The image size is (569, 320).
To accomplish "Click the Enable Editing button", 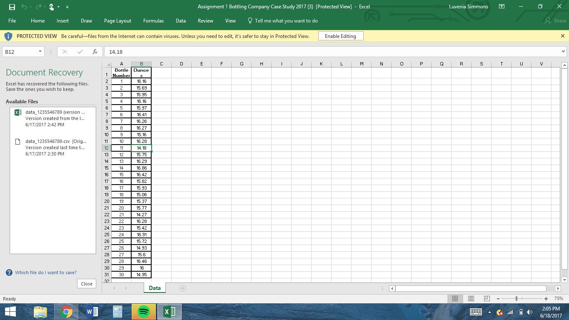I will (340, 36).
